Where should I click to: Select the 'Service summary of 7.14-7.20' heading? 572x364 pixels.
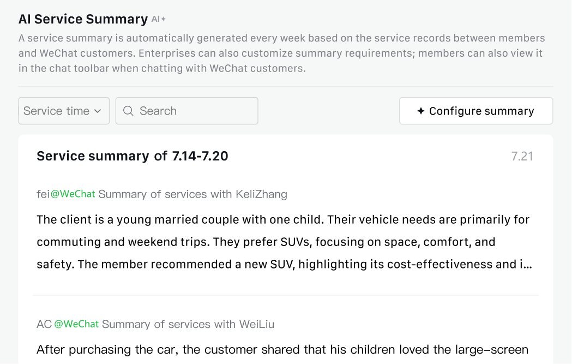coord(133,156)
